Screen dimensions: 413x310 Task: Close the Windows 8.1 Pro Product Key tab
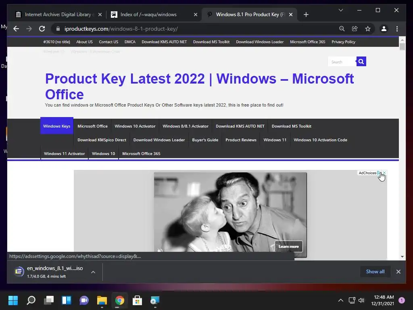tap(290, 15)
